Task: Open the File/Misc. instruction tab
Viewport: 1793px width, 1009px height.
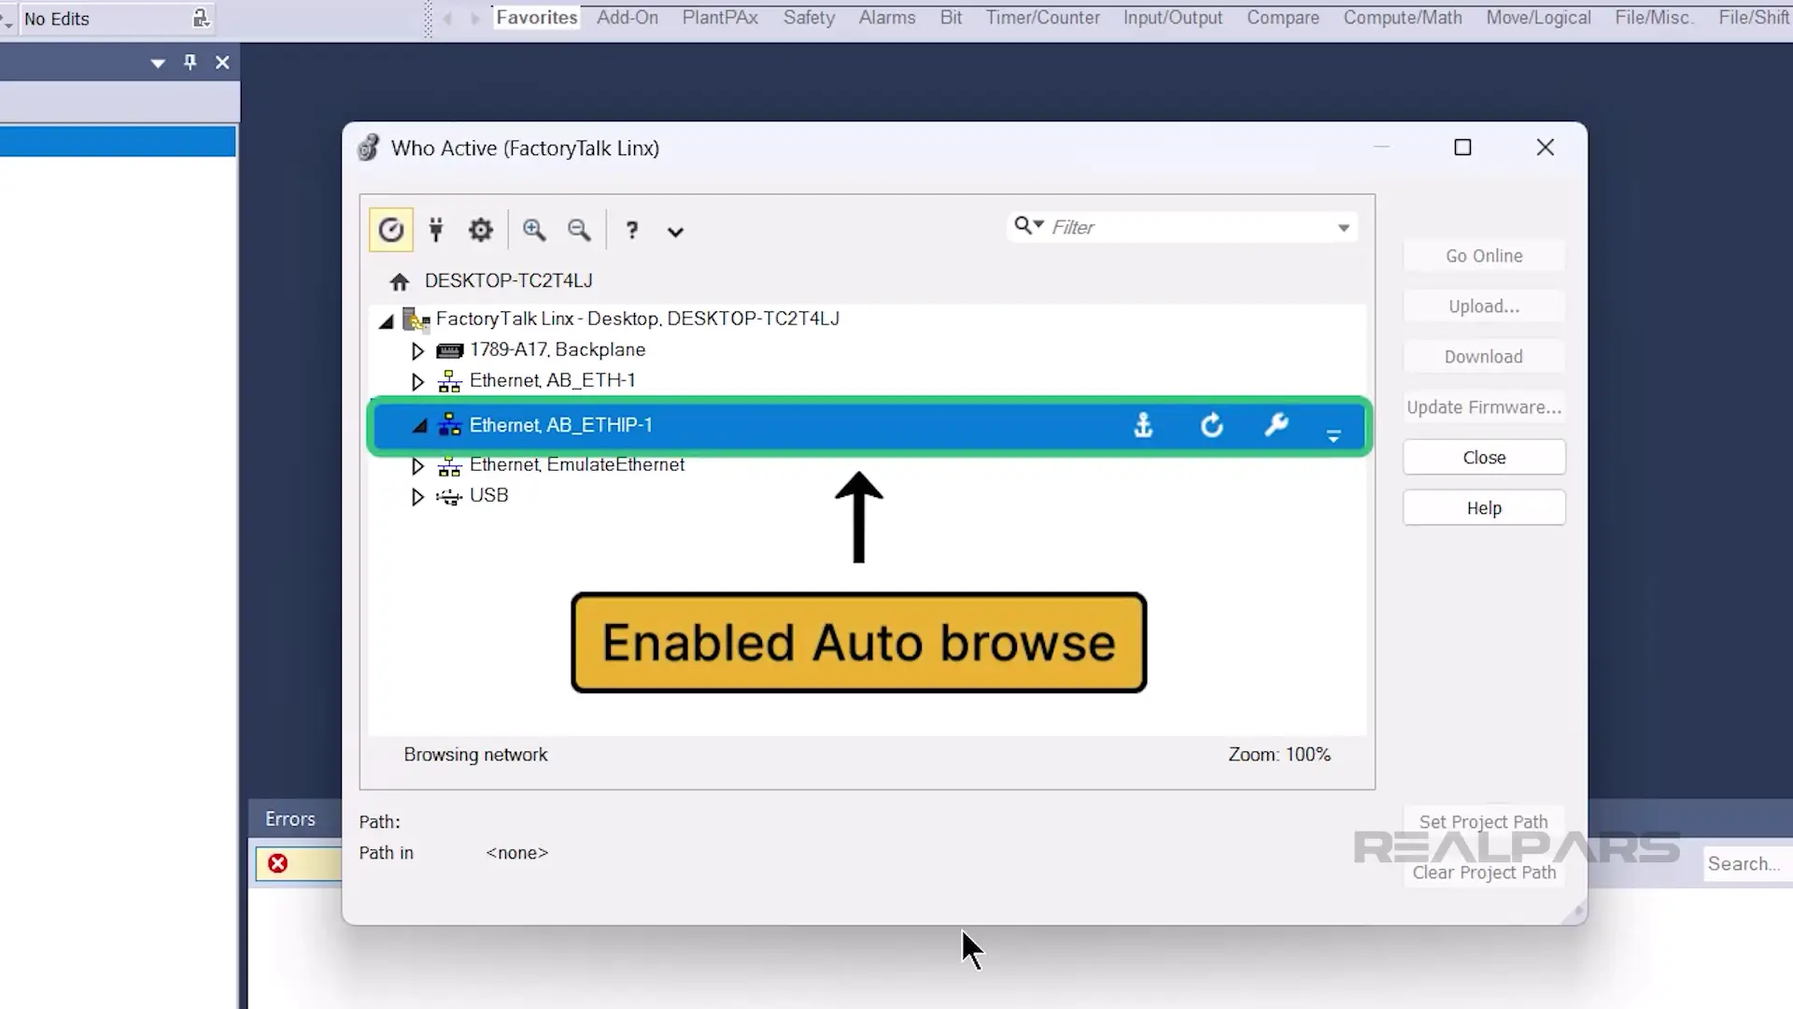Action: pyautogui.click(x=1654, y=18)
